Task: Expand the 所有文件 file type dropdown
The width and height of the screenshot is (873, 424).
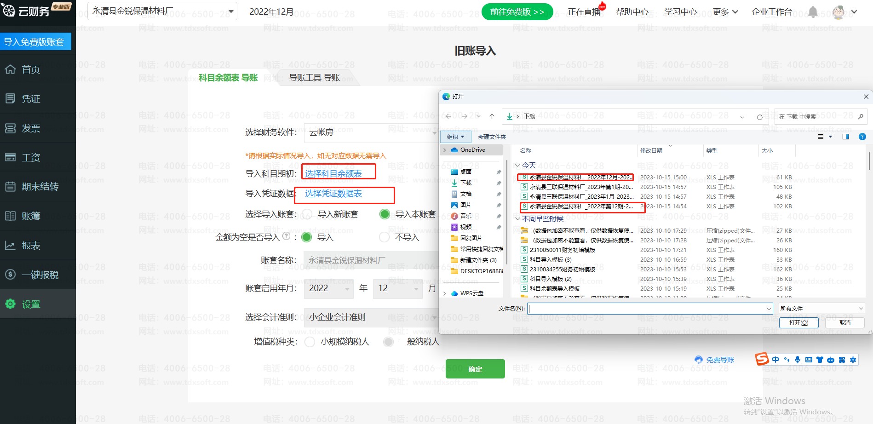Action: tap(821, 309)
